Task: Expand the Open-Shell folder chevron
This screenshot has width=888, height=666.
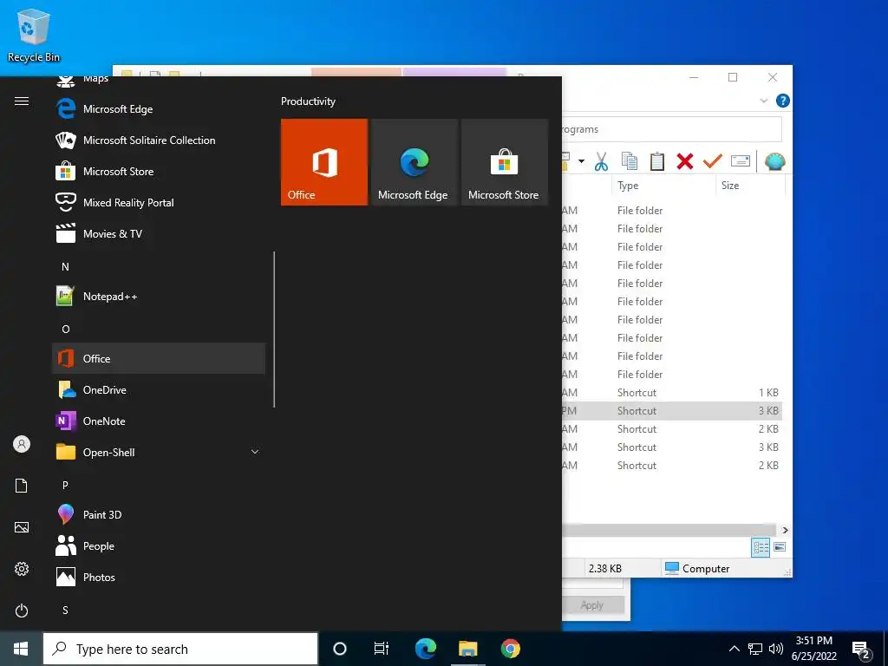Action: point(255,452)
